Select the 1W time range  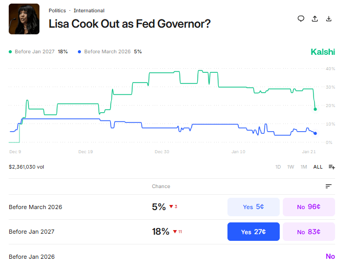(x=290, y=167)
